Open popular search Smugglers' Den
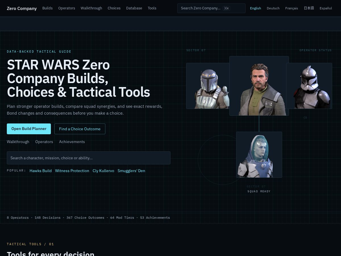This screenshot has height=256, width=341. (x=131, y=171)
